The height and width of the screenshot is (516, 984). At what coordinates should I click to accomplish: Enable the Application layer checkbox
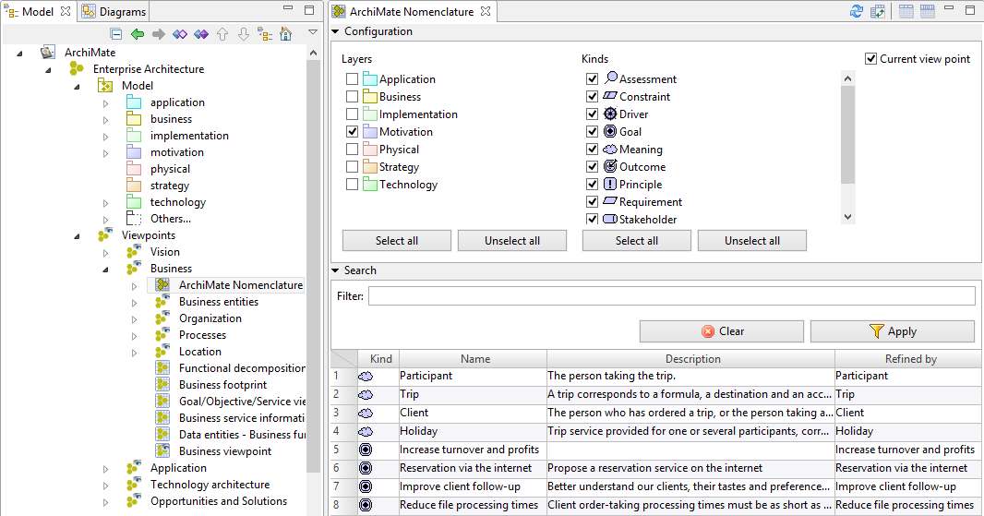tap(352, 79)
